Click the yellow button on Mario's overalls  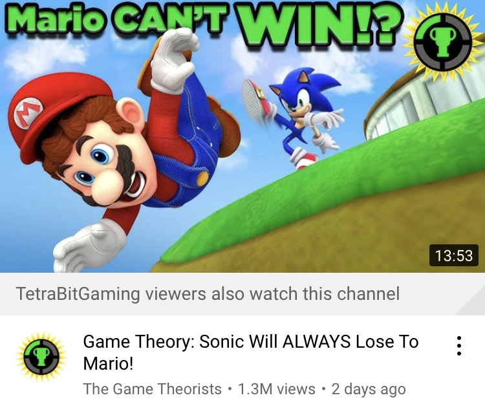pos(202,179)
